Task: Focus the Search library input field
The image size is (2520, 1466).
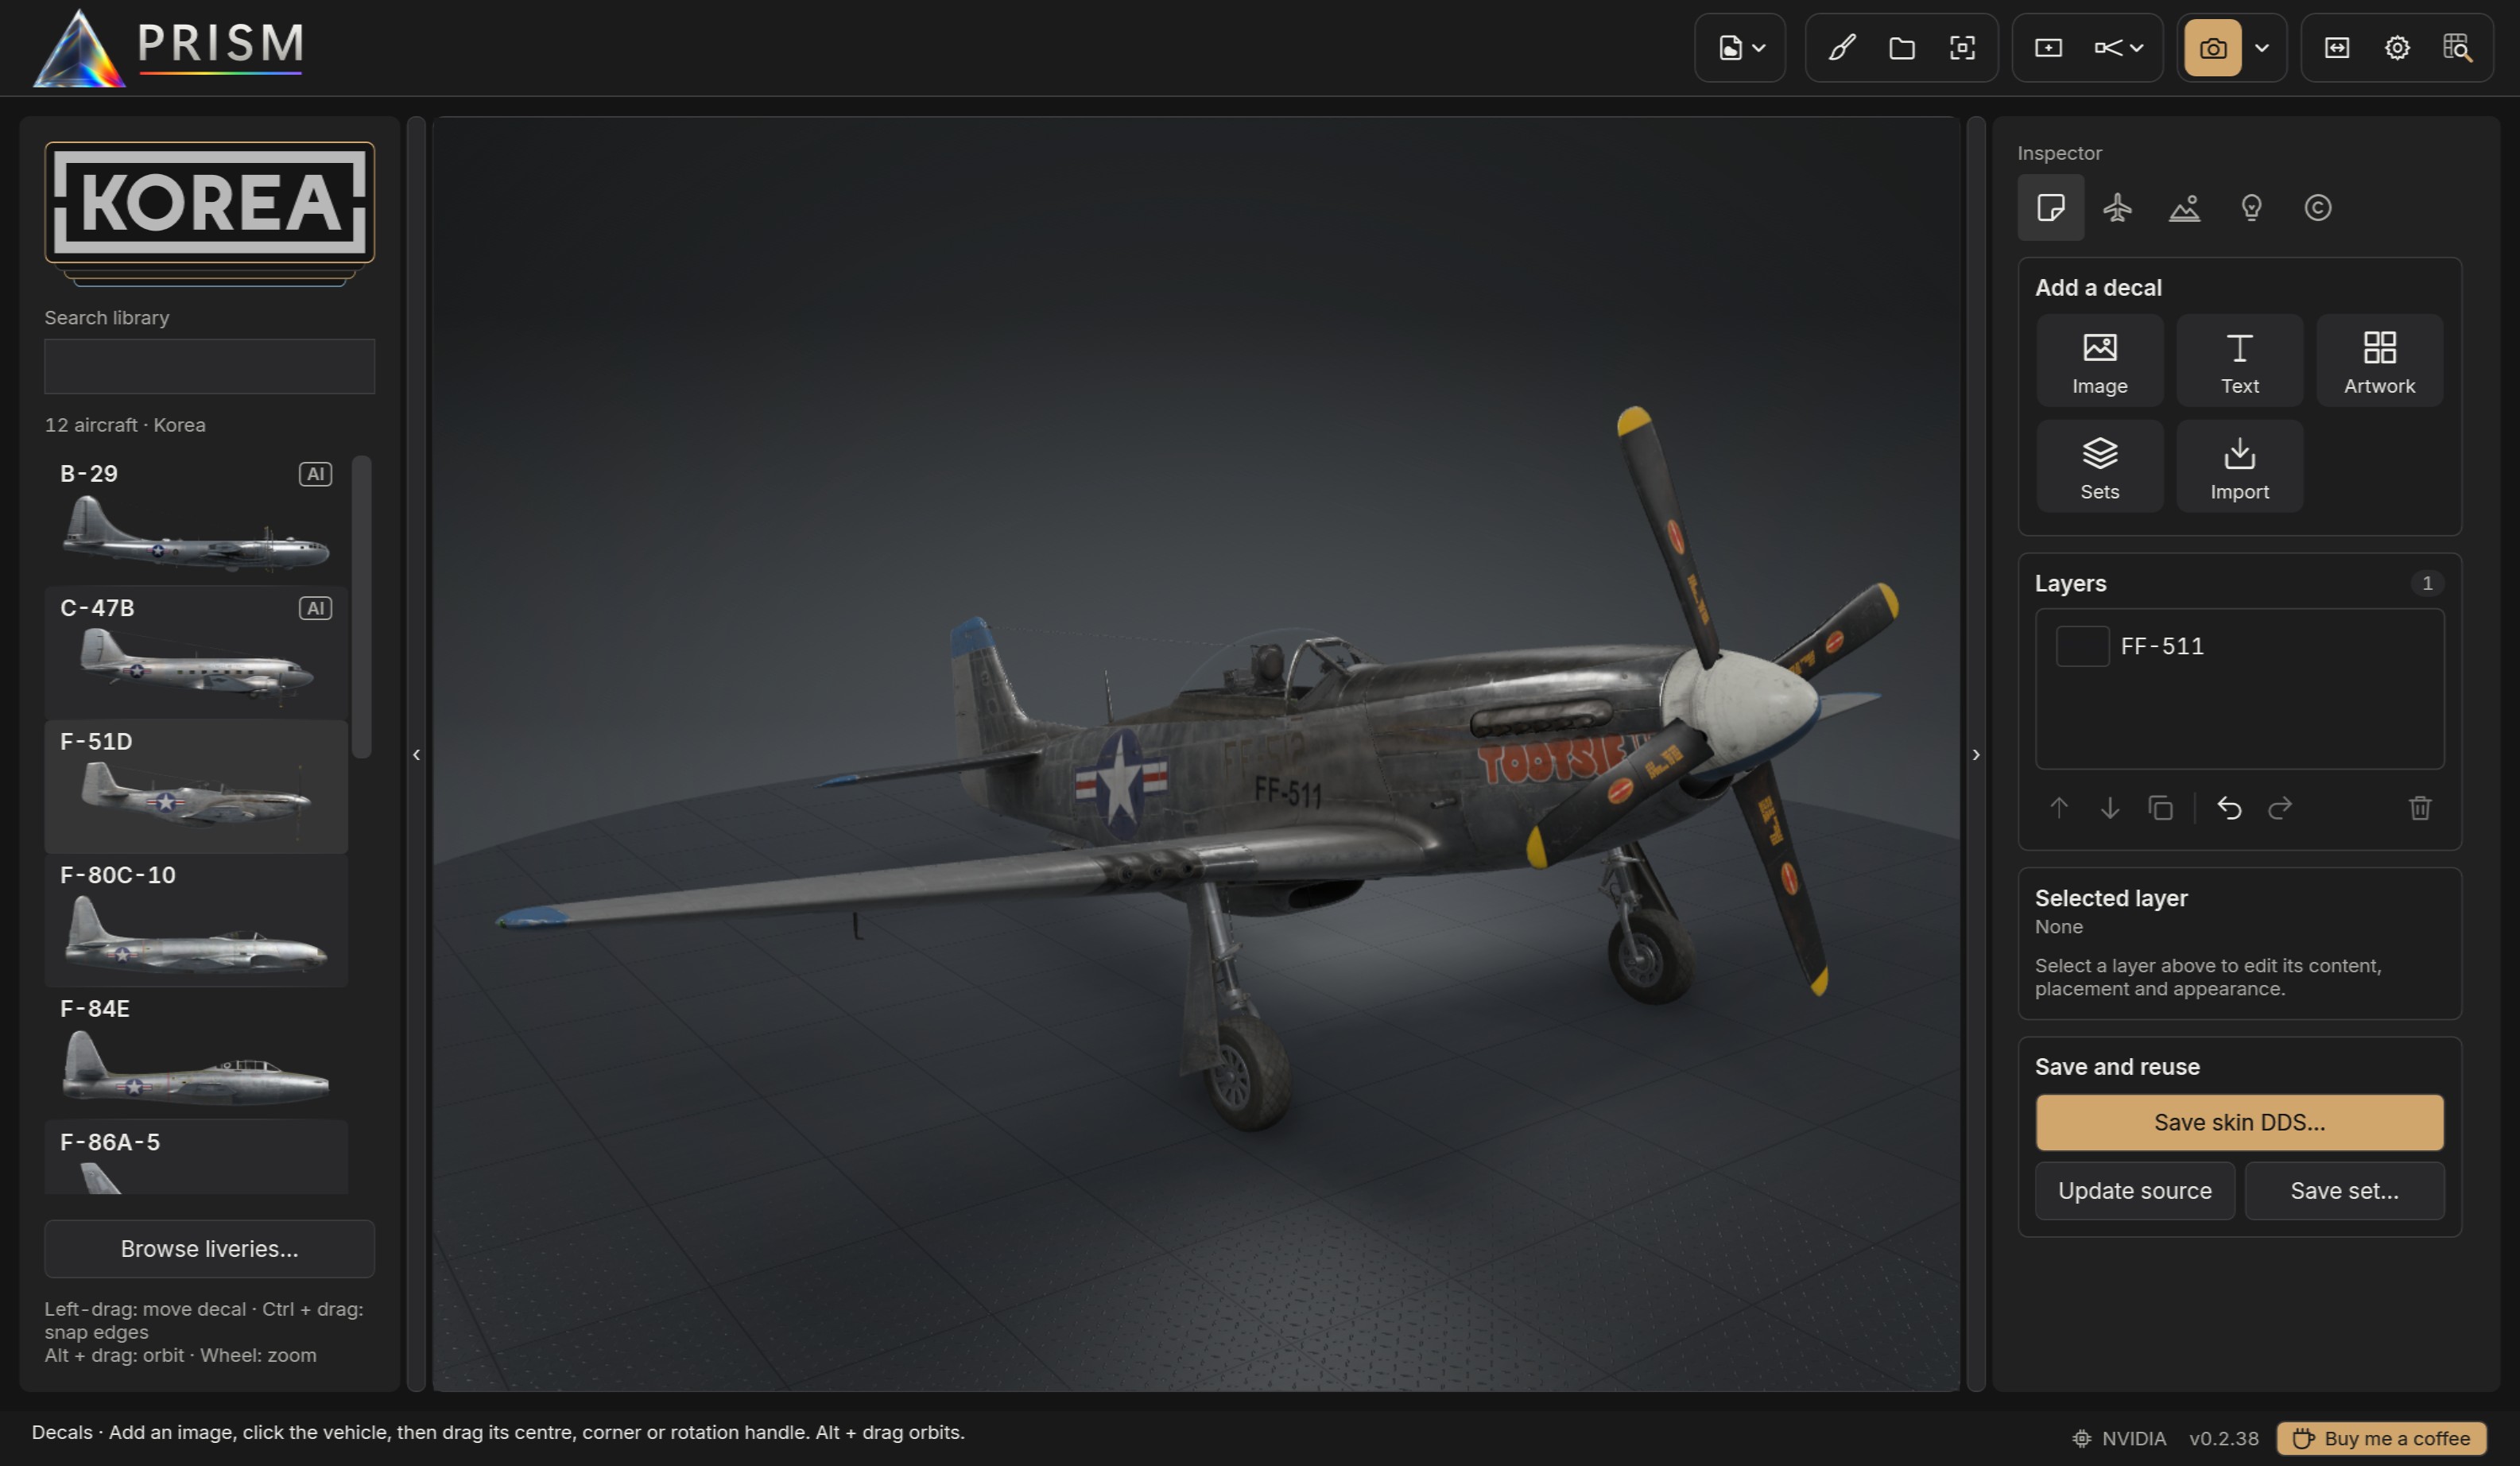Action: [209, 366]
